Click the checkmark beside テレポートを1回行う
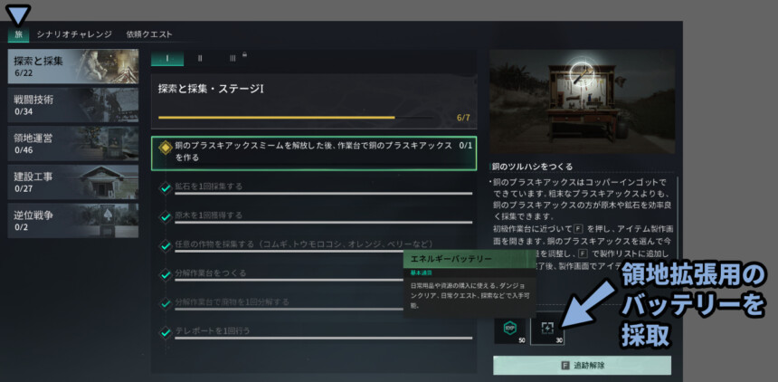778x382 pixels. click(166, 331)
